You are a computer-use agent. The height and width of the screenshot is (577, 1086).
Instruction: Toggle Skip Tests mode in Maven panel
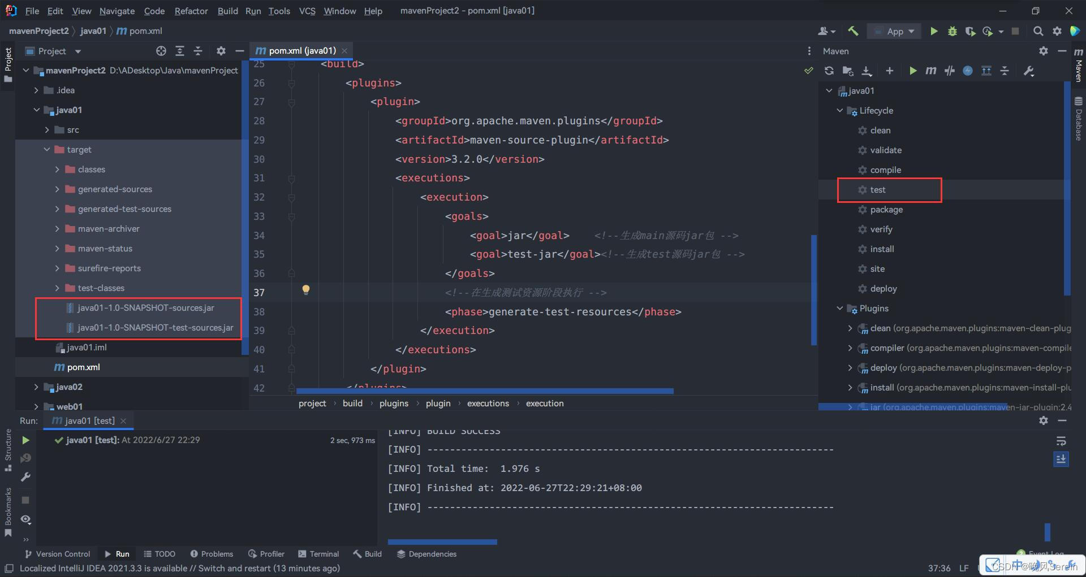pos(950,71)
